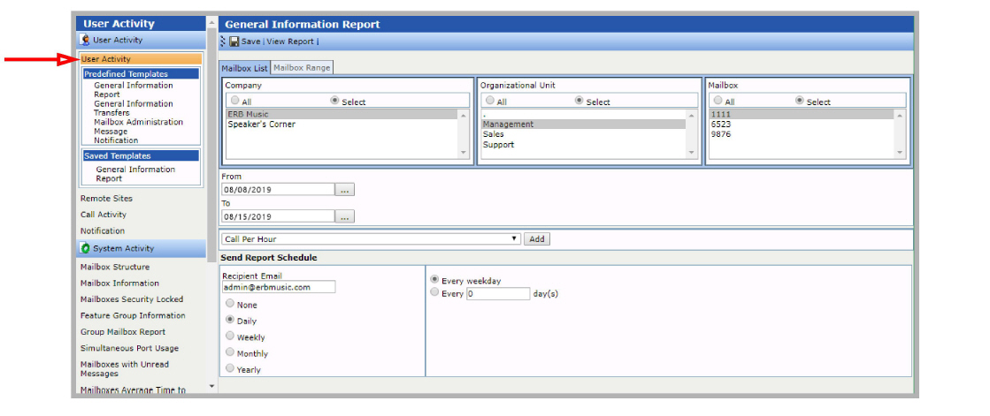Open the saved General Information Report template
990x416 pixels.
pos(135,173)
